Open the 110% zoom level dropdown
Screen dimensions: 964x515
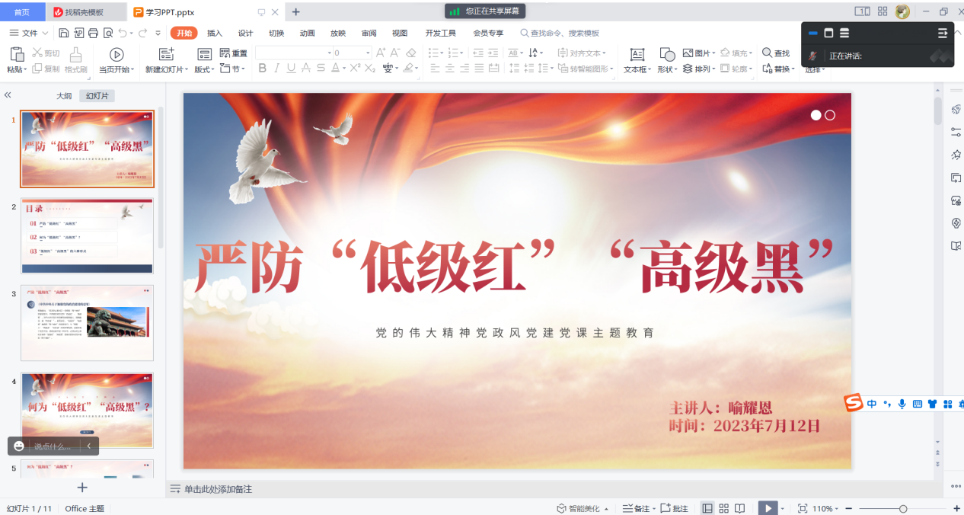826,508
